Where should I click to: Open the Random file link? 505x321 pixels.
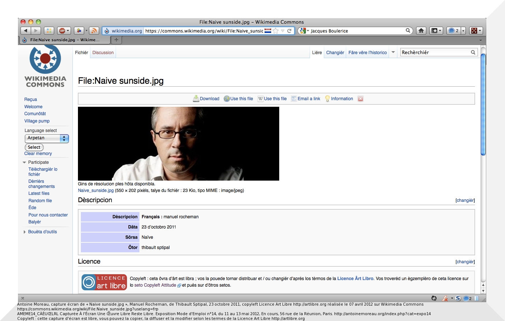click(x=40, y=201)
